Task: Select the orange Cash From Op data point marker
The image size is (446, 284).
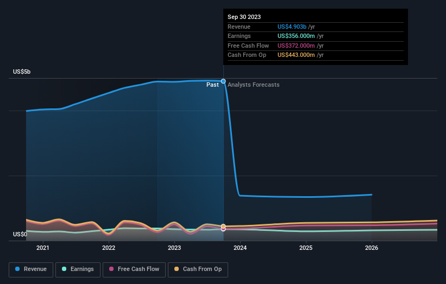Action: click(x=223, y=226)
